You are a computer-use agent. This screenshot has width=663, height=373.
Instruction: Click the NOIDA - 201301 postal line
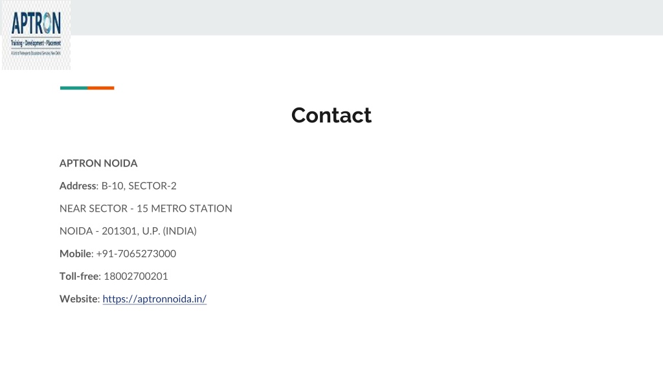[128, 231]
